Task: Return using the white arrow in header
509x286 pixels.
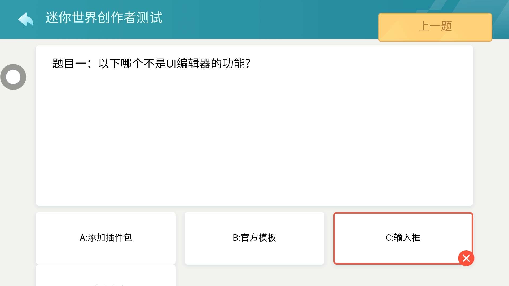Action: point(25,19)
